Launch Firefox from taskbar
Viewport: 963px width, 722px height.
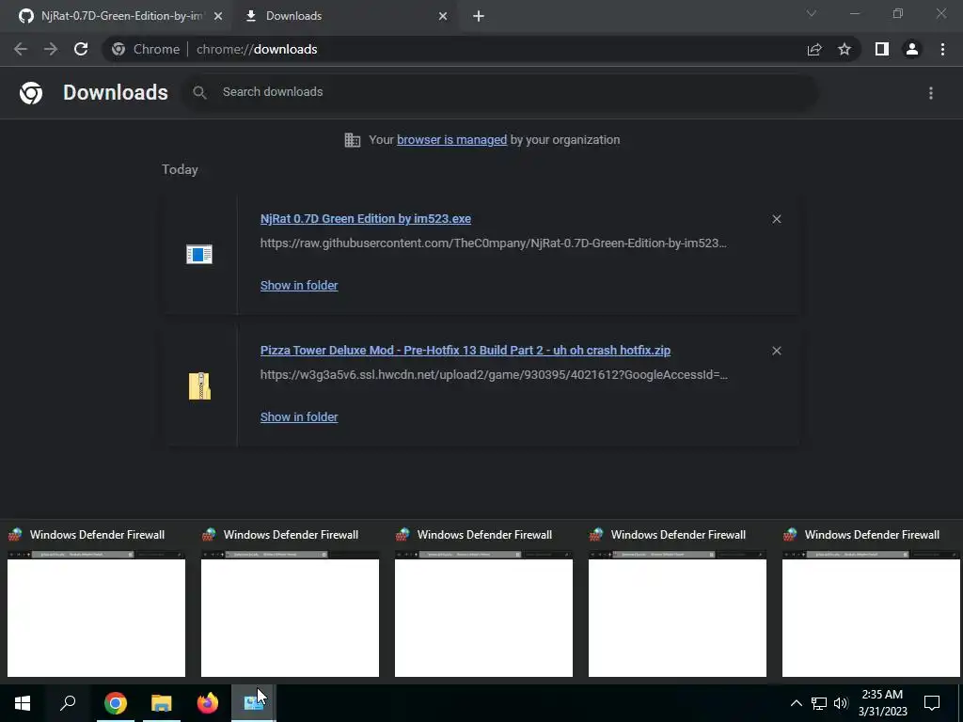pos(208,702)
